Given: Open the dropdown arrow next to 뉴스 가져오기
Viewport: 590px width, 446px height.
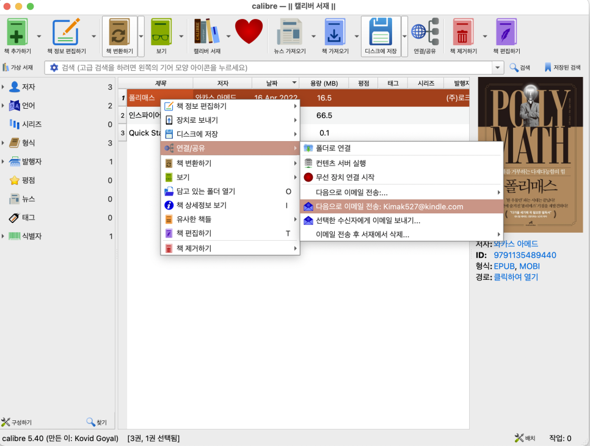Looking at the screenshot, I should point(313,37).
